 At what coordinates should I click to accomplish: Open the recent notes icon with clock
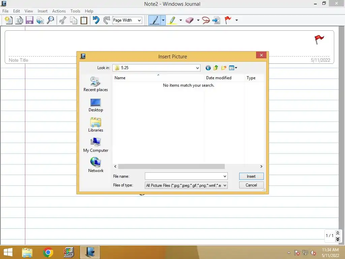(x=19, y=20)
